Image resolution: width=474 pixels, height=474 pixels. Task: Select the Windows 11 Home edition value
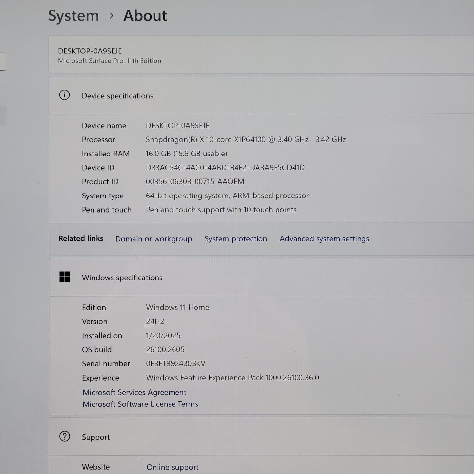click(x=177, y=307)
